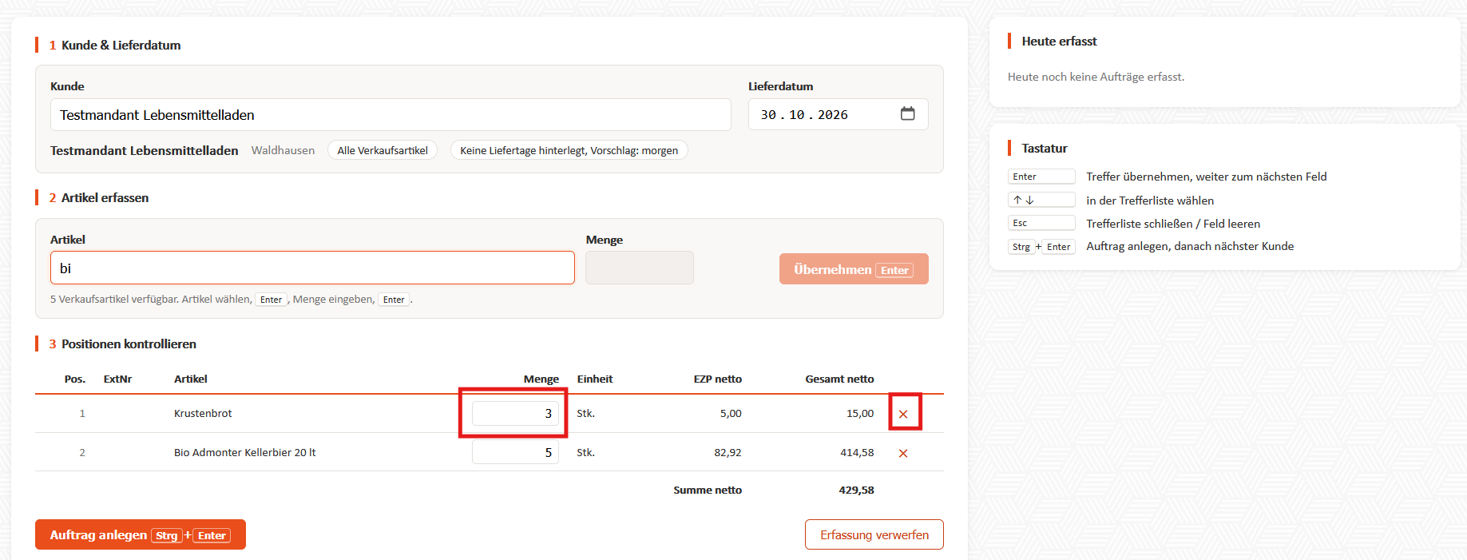This screenshot has width=1467, height=560.
Task: Click the Esc key hint in Tastatur
Action: (1041, 223)
